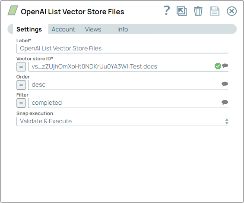Edit the Label input field
The image size is (244, 203).
pyautogui.click(x=123, y=48)
